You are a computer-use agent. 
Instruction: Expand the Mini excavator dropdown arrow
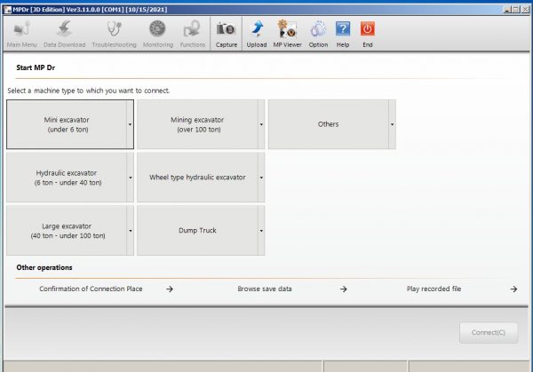coord(131,124)
